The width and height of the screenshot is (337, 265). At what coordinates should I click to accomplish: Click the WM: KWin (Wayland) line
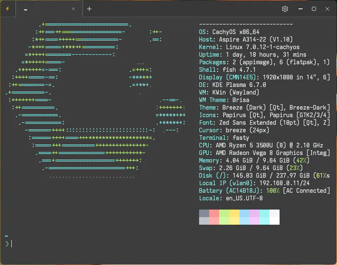pyautogui.click(x=229, y=92)
